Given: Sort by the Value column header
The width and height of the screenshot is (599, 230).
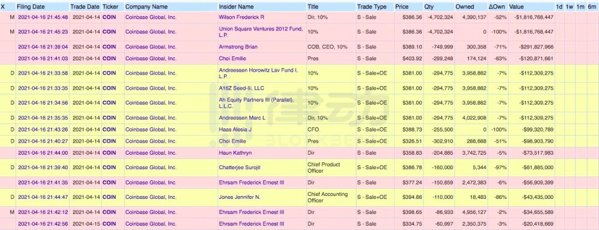Looking at the screenshot, I should [516, 7].
